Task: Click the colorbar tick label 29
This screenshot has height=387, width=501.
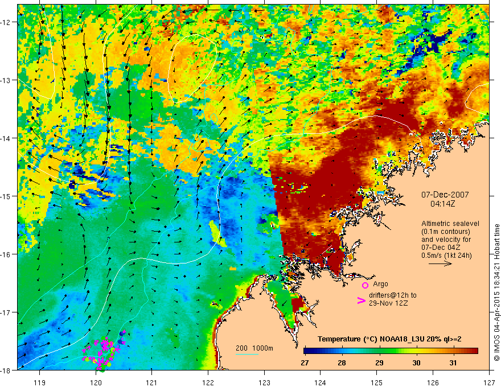Action: pos(379,363)
